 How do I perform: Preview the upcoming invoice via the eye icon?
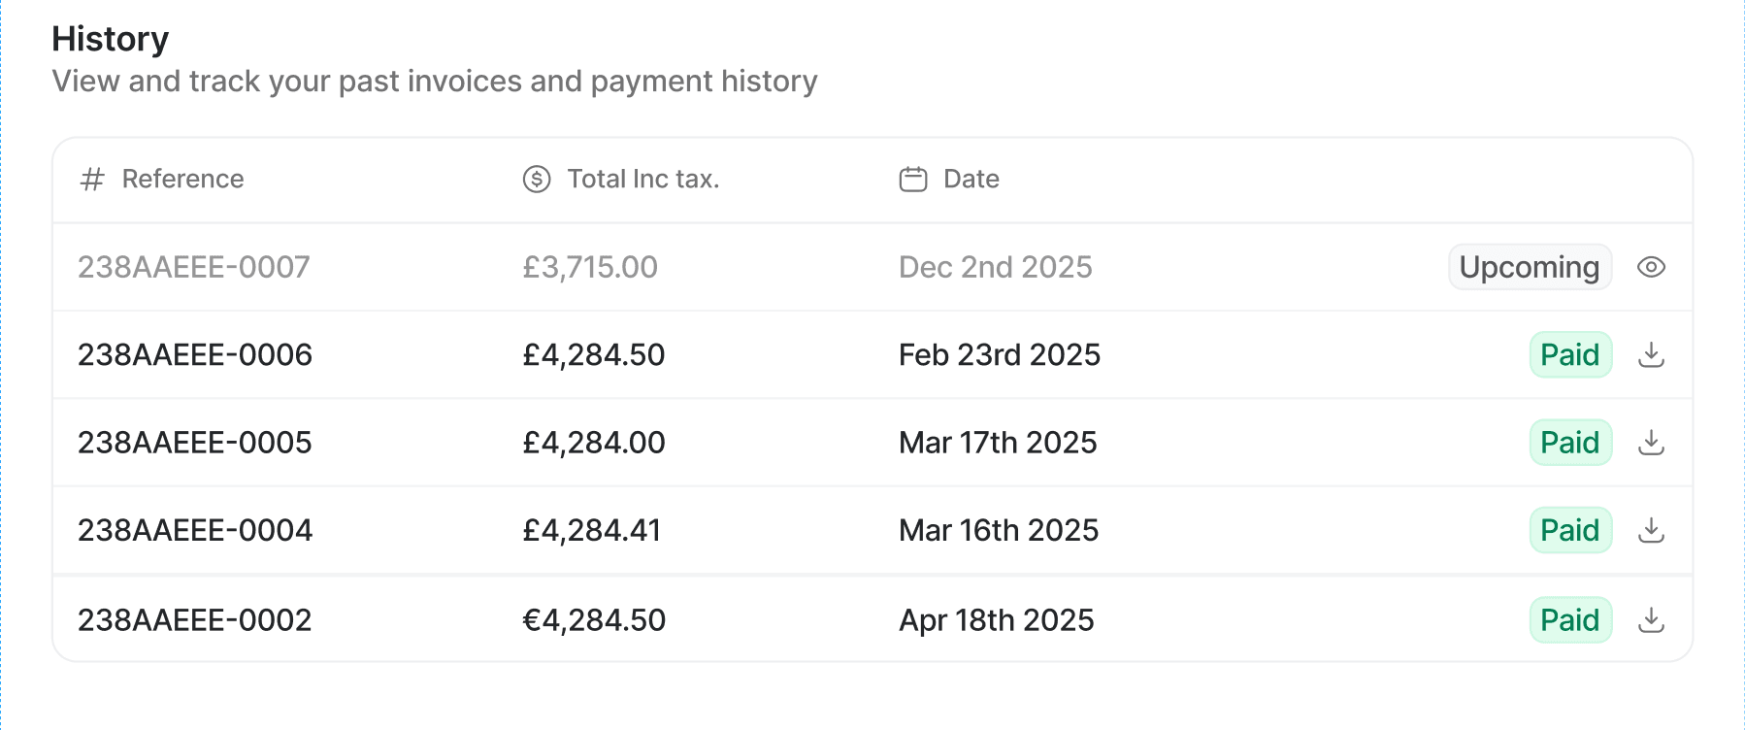click(1652, 267)
